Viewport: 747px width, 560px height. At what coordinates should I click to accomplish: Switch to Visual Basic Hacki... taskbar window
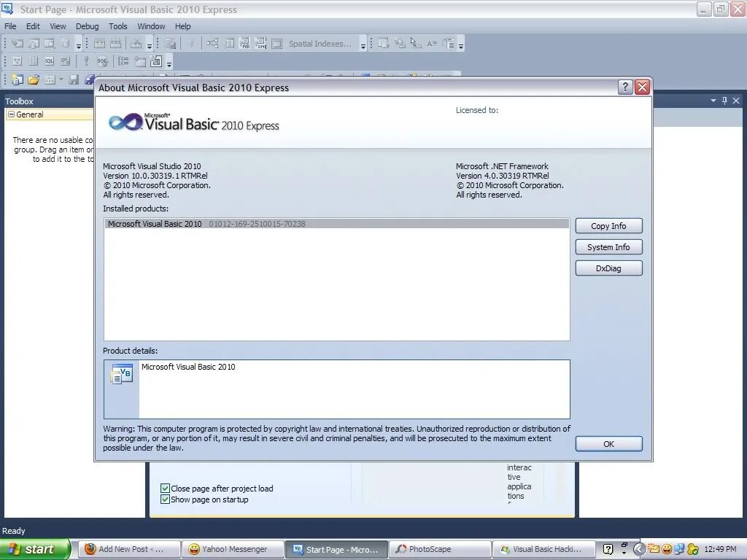tap(543, 549)
